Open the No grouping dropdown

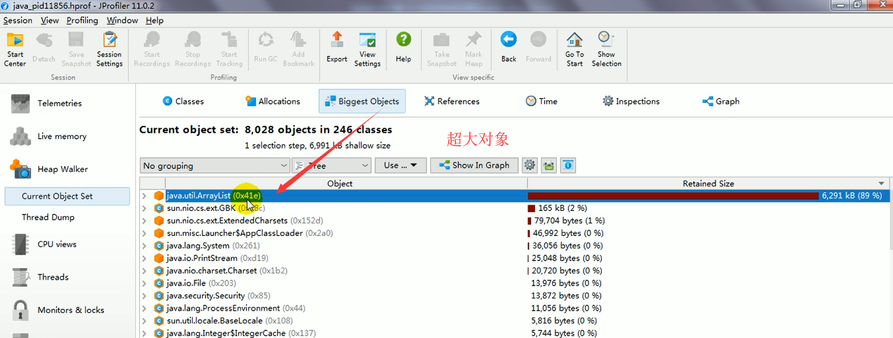[215, 166]
